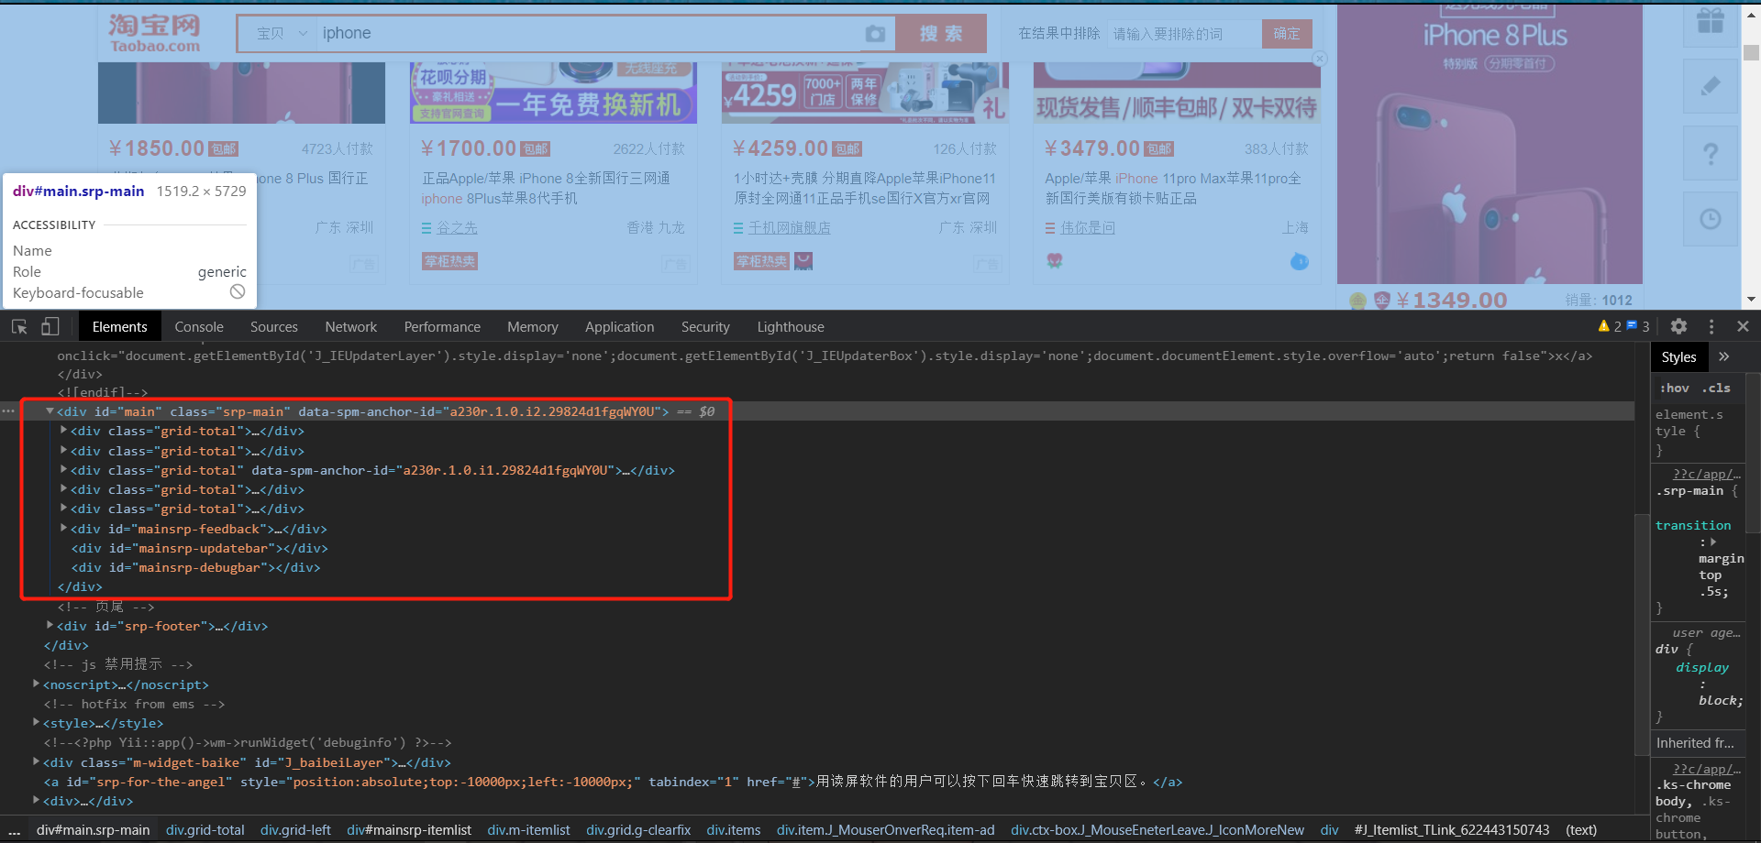
Task: Switch to the Console tab
Action: pyautogui.click(x=198, y=326)
